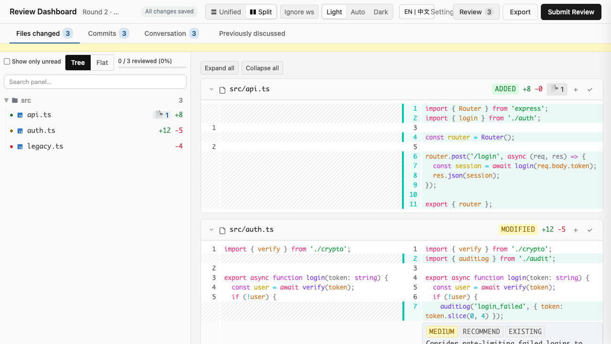This screenshot has width=611, height=344.
Task: Click '0 / 3 reviewed (0%)' text
Action: click(x=145, y=61)
